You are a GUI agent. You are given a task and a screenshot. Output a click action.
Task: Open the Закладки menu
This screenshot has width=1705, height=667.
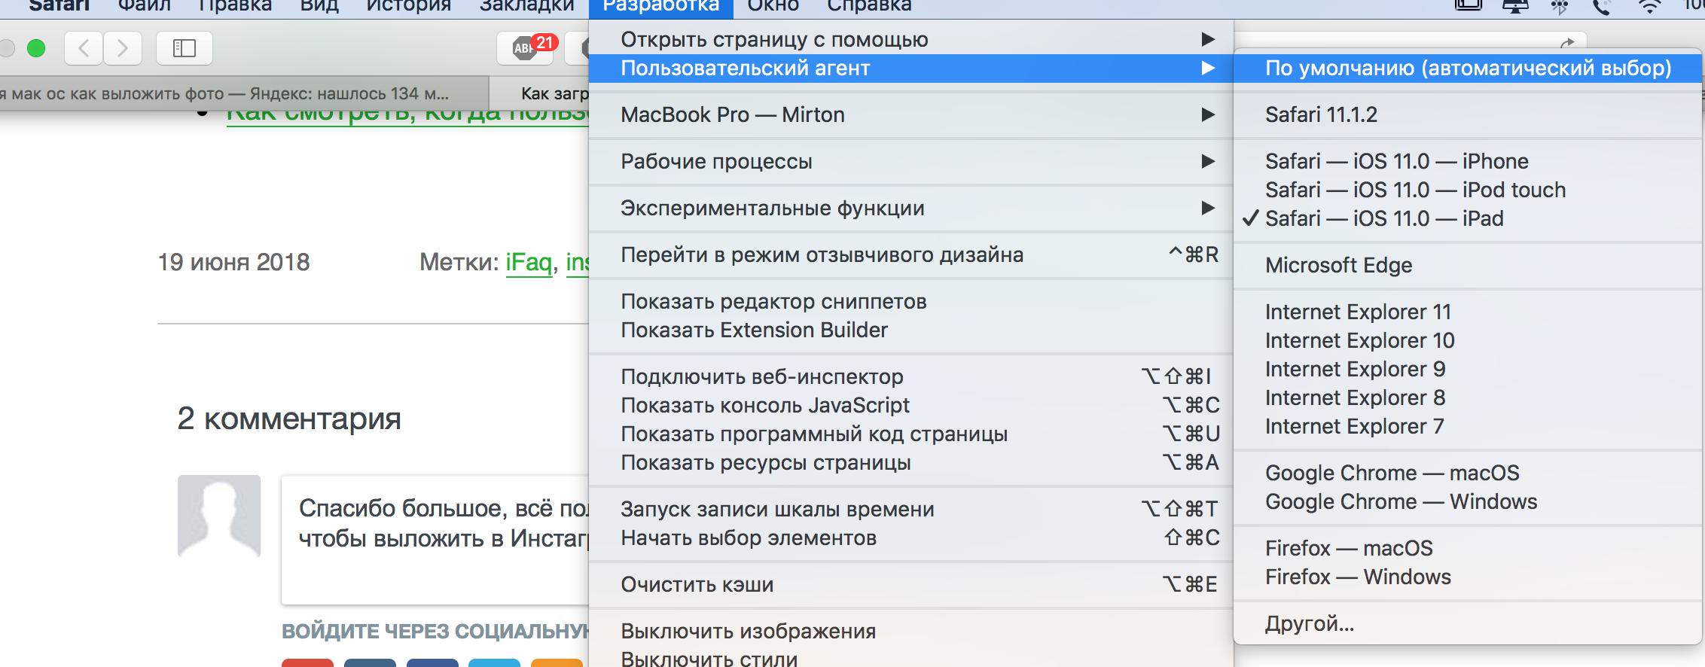527,7
